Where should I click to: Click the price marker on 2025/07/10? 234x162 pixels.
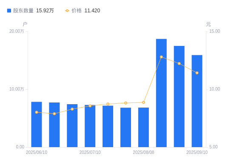[x=90, y=106]
